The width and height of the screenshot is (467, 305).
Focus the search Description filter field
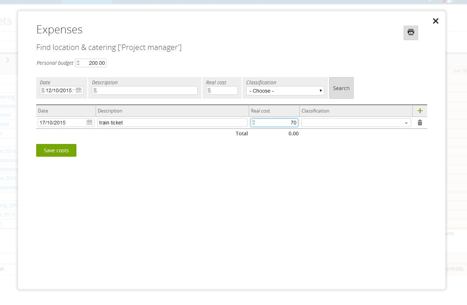tap(145, 90)
